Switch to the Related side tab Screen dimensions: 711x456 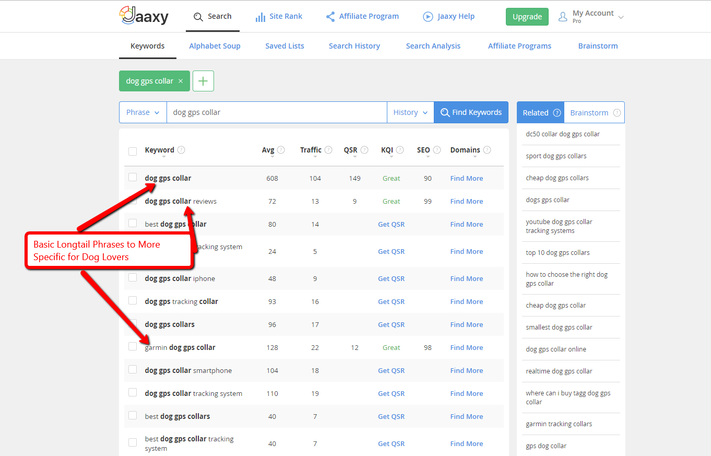pos(540,112)
